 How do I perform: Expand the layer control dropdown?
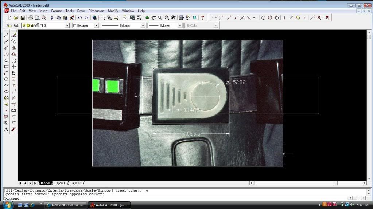[67, 25]
